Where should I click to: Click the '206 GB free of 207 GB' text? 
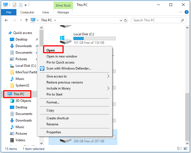click(89, 141)
